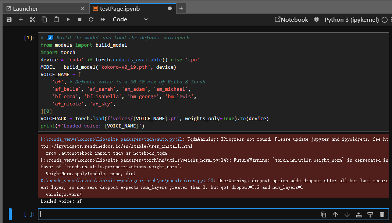Copy the selected cell from the toolbar

tap(44, 19)
